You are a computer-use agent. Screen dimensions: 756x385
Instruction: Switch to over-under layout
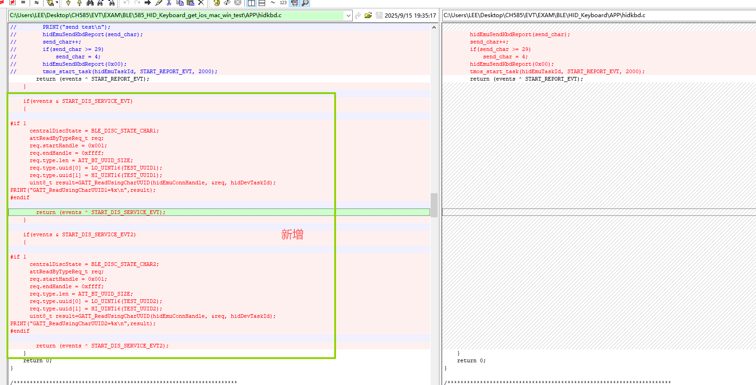[262, 3]
